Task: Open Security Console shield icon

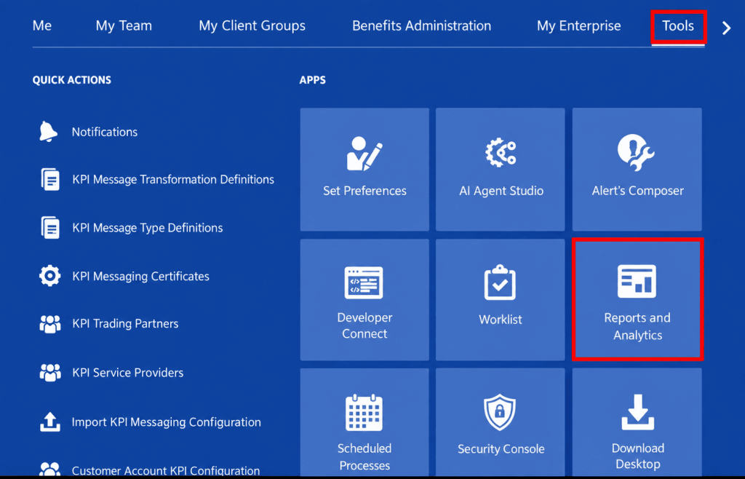Action: pyautogui.click(x=500, y=412)
